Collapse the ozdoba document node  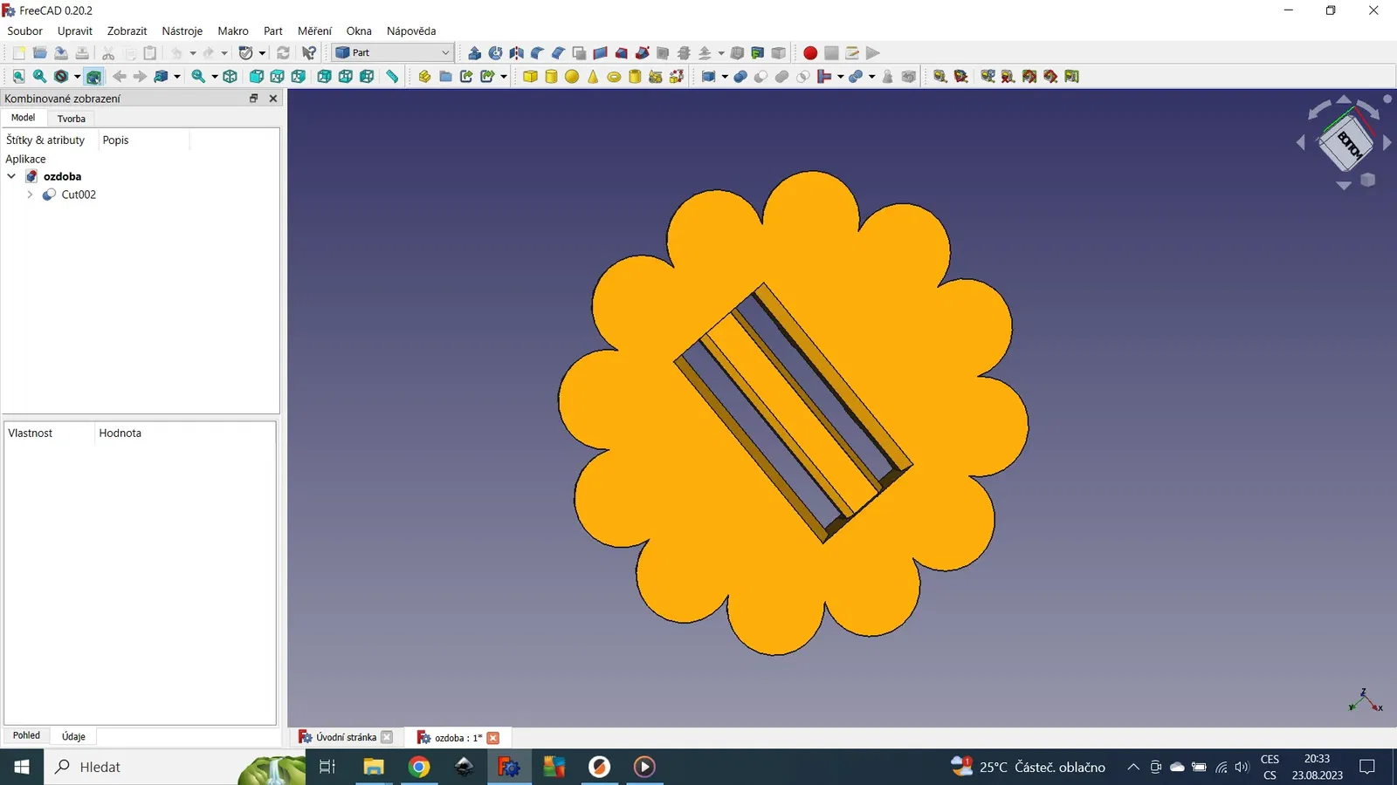(11, 176)
